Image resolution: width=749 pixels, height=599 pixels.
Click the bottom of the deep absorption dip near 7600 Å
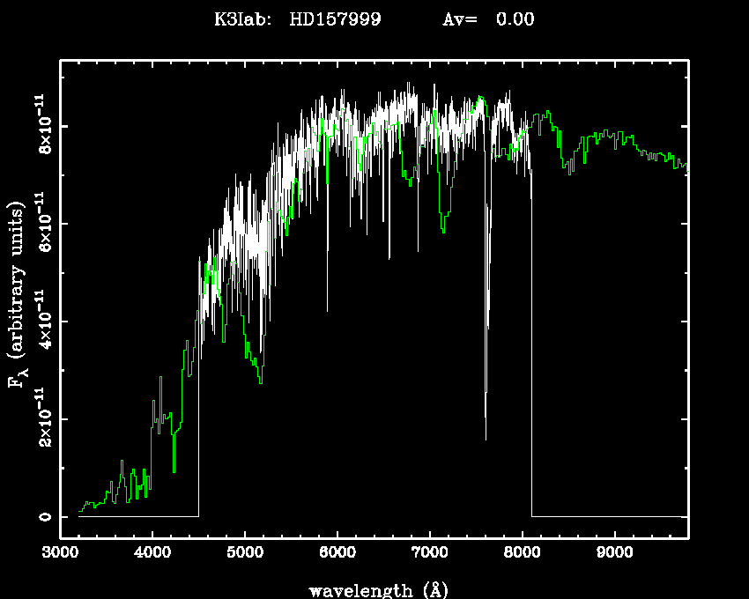coord(486,438)
